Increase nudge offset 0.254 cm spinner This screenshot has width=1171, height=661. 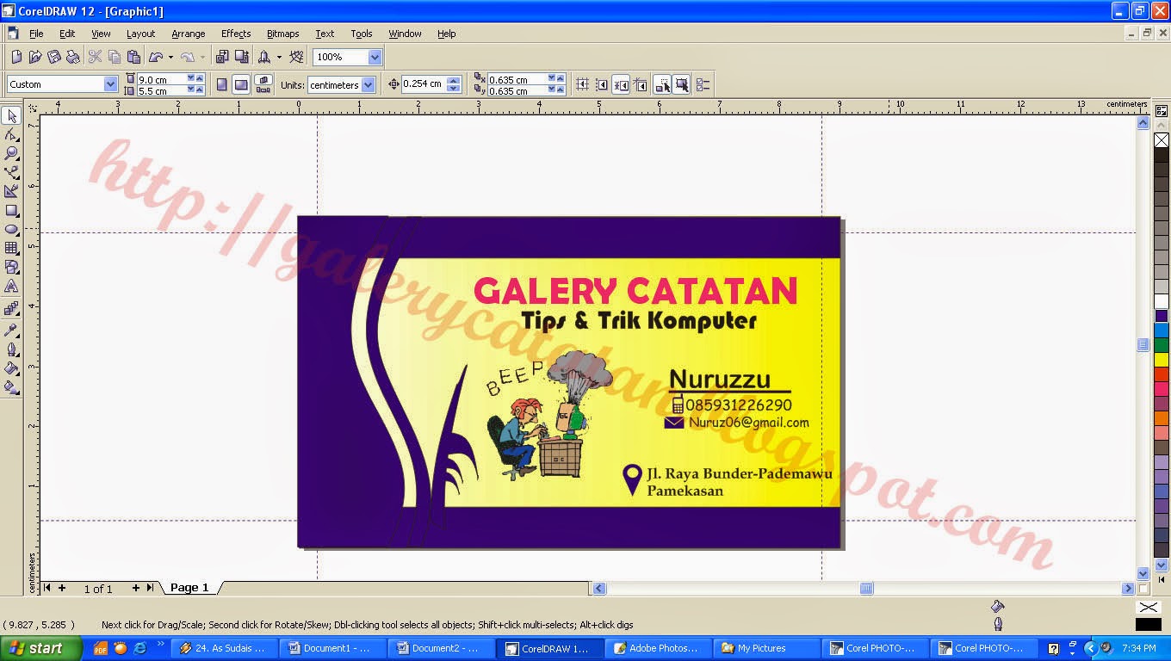pos(455,80)
